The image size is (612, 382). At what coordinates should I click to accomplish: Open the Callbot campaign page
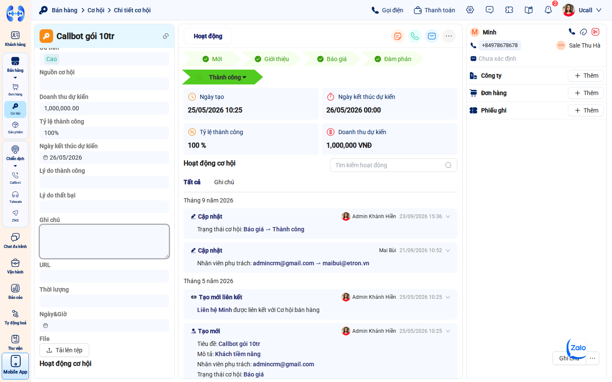coord(15,178)
